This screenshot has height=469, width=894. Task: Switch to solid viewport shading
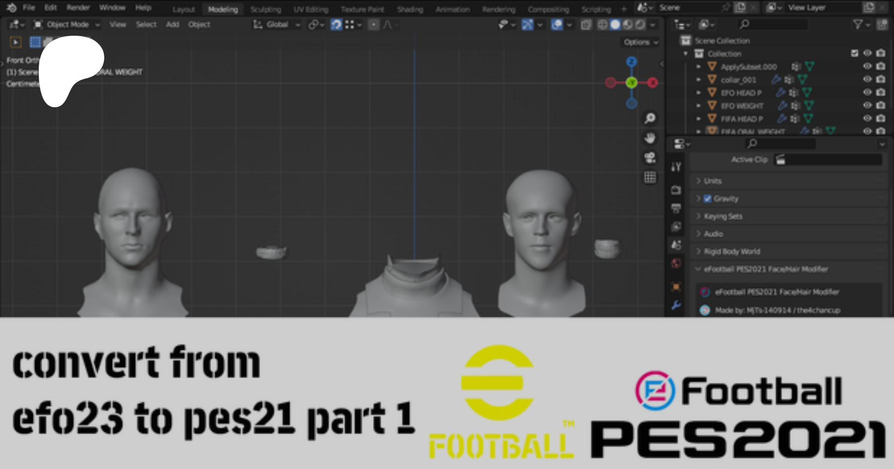pyautogui.click(x=615, y=24)
